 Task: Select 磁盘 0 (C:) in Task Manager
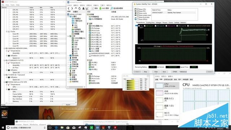(x=167, y=100)
